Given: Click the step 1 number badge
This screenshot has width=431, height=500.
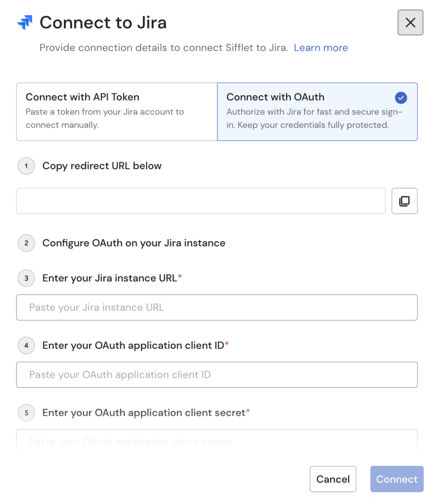Looking at the screenshot, I should pyautogui.click(x=26, y=166).
